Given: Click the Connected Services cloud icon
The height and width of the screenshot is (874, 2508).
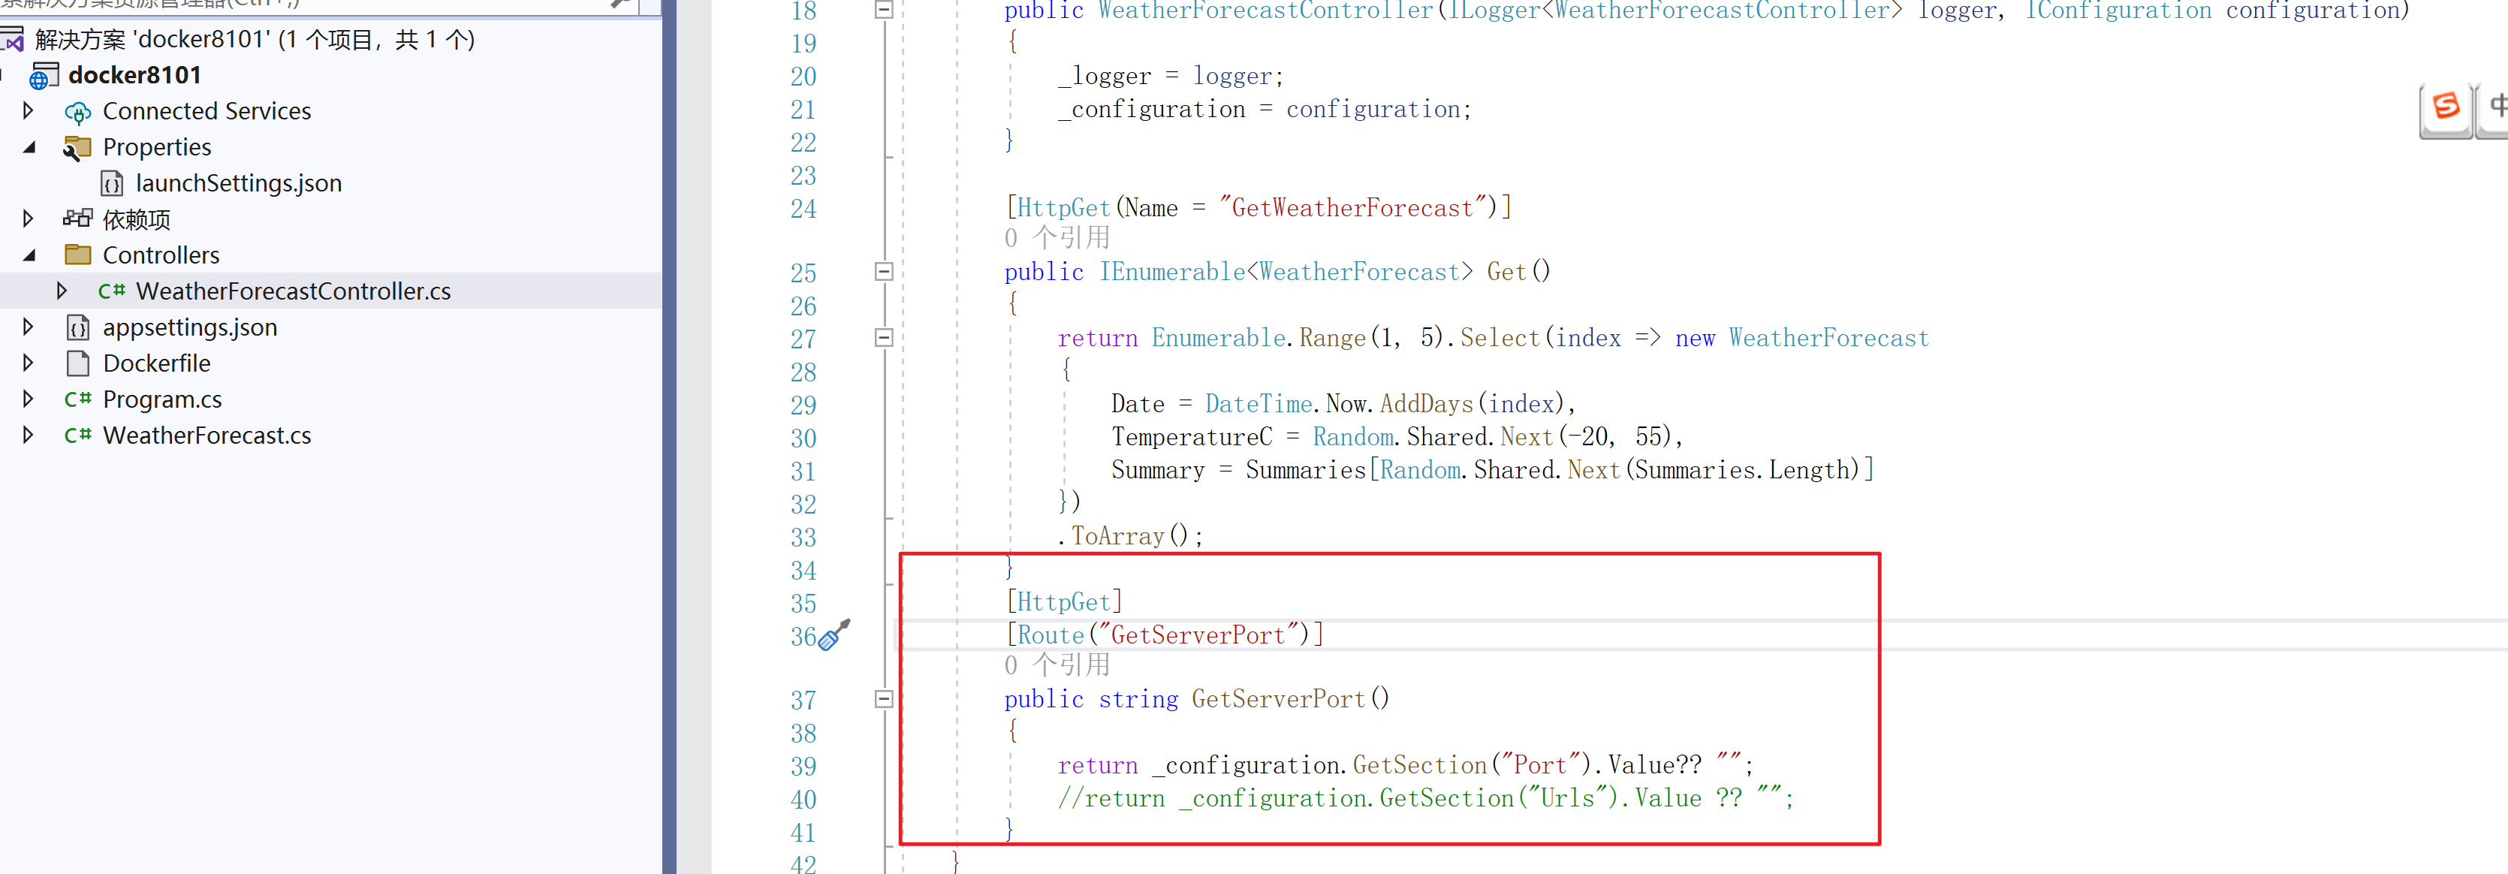Looking at the screenshot, I should (78, 113).
